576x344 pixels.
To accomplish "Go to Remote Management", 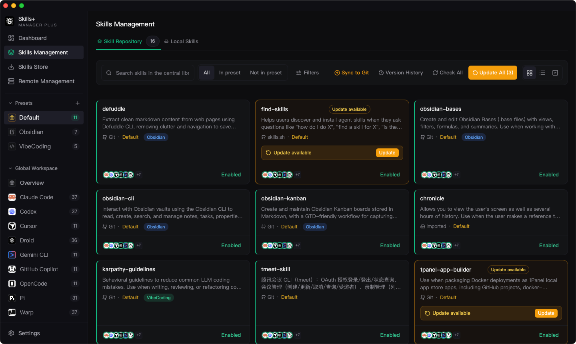I will (x=44, y=81).
